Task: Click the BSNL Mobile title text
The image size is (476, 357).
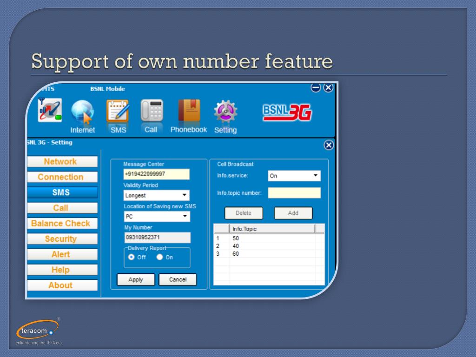Action: click(x=107, y=89)
